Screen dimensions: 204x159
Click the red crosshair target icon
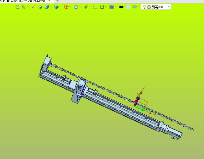[86, 7]
